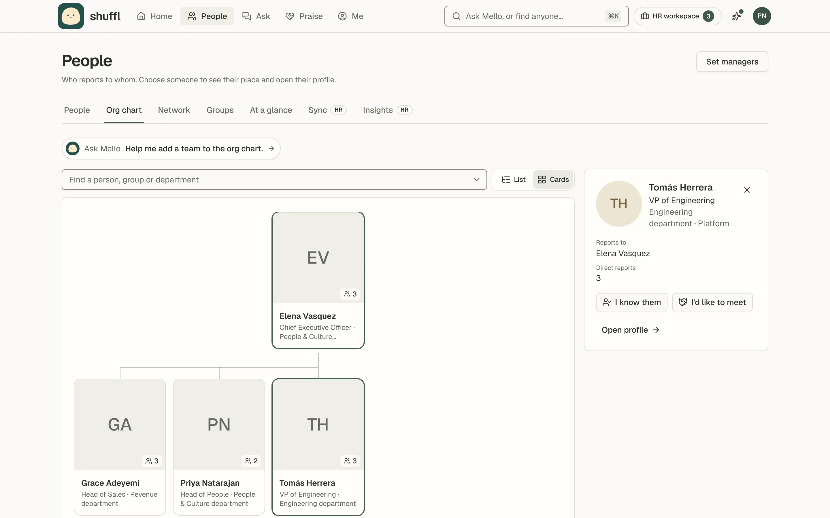Image resolution: width=830 pixels, height=518 pixels.
Task: Select the Priya Natarajan card
Action: coord(219,447)
